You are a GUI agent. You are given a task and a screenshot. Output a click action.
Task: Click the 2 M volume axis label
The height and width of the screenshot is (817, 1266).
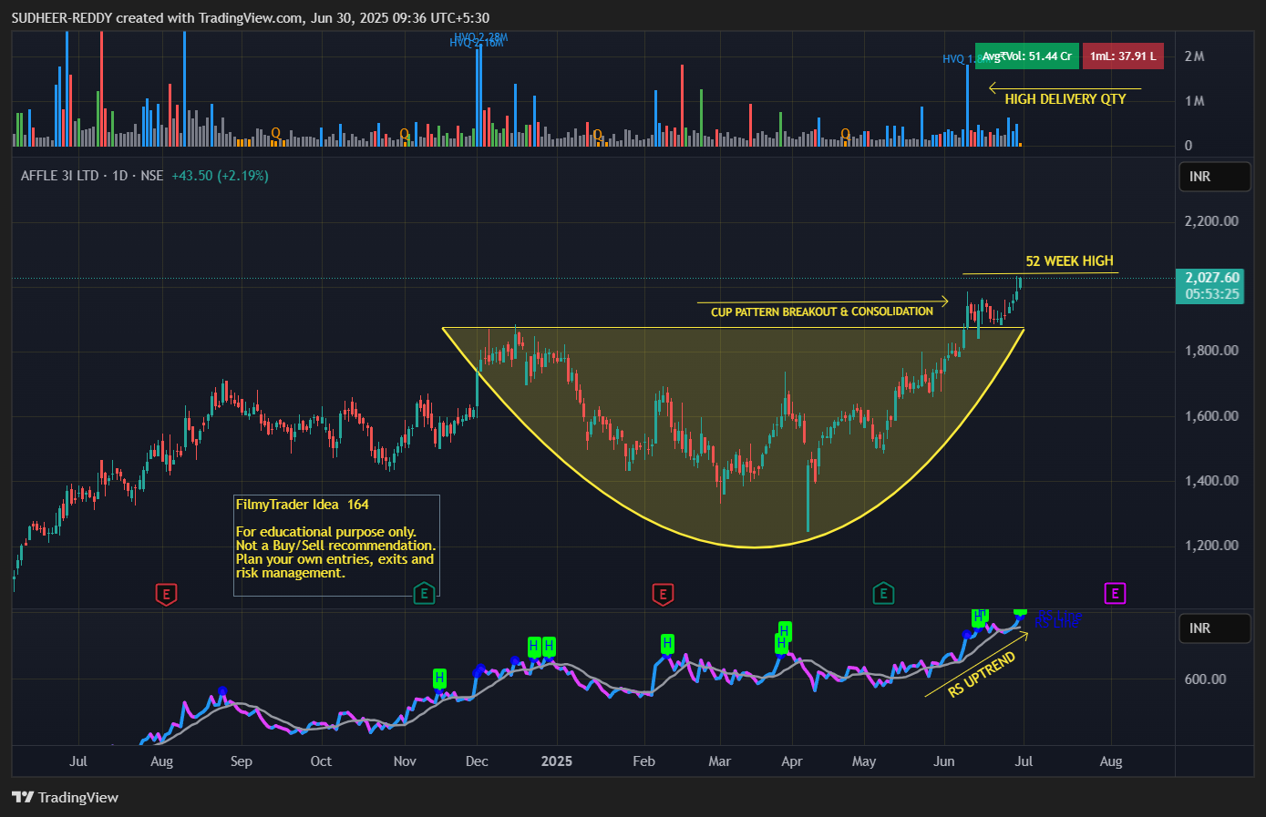(1194, 56)
